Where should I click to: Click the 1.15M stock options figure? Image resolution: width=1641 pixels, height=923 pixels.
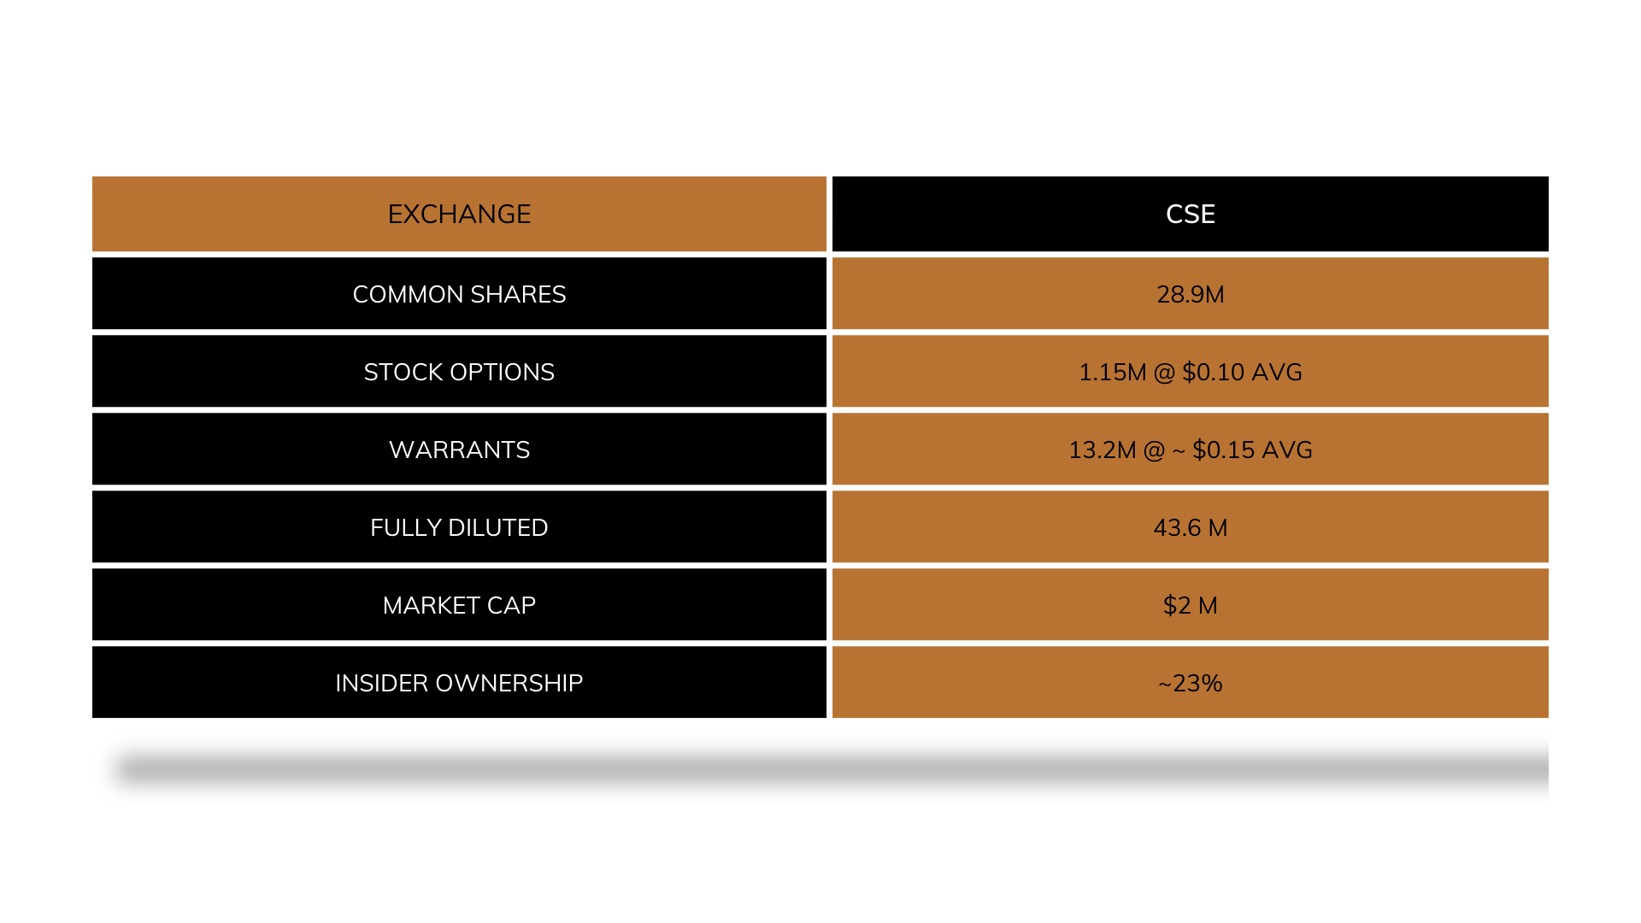(x=1112, y=373)
